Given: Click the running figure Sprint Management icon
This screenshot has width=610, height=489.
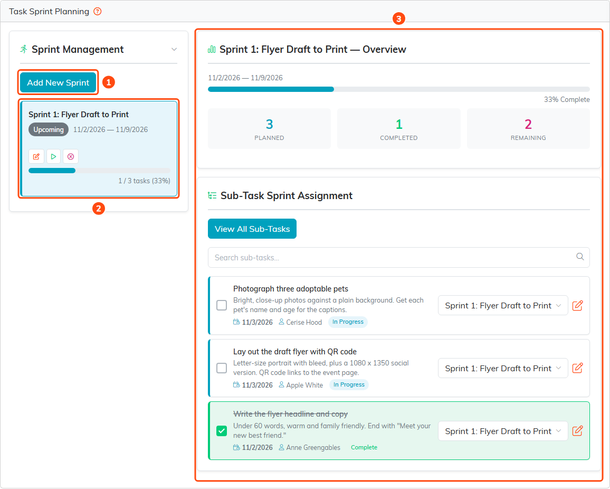Looking at the screenshot, I should [24, 50].
